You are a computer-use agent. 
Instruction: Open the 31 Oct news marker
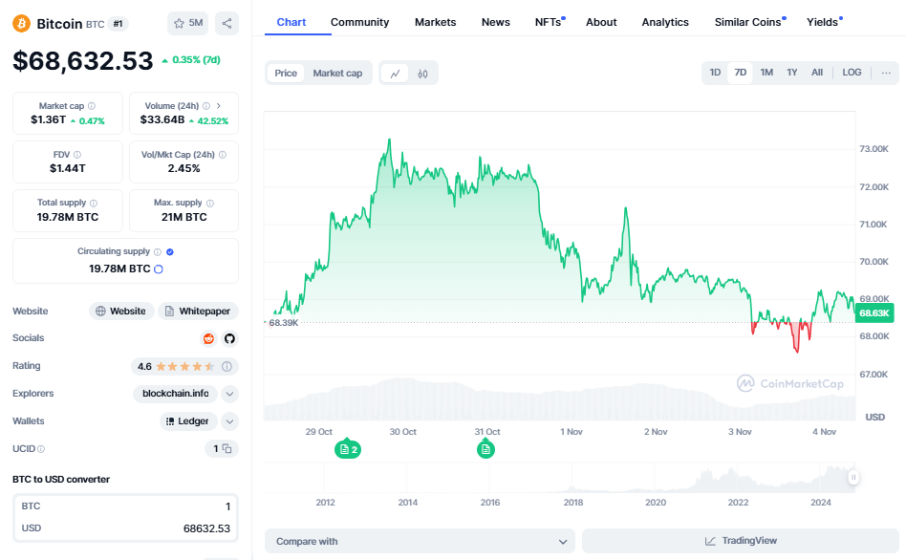(485, 449)
